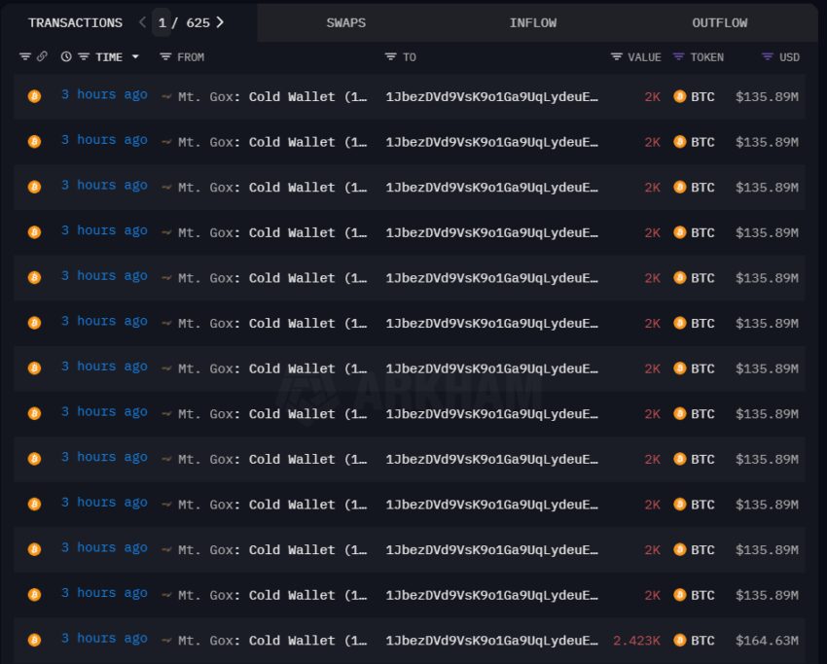Click the USD column filter icon
Image resolution: width=827 pixels, height=664 pixels.
[x=767, y=57]
